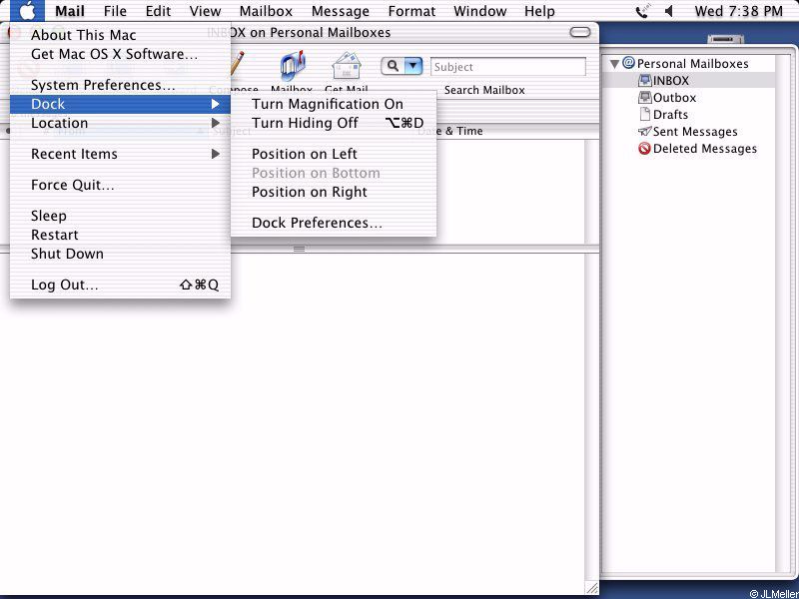Click the window resize corner grip
Image resolution: width=799 pixels, height=599 pixels.
[592, 588]
